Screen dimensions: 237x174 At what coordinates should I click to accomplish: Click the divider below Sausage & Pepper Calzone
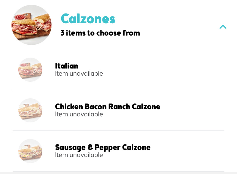coord(118,171)
